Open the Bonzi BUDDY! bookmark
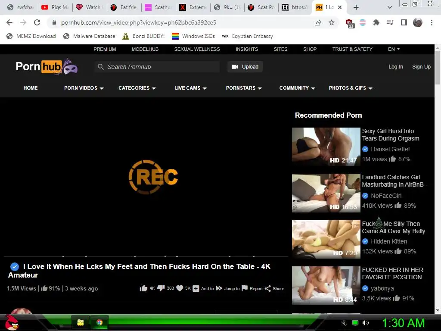This screenshot has width=441, height=331. tap(143, 36)
